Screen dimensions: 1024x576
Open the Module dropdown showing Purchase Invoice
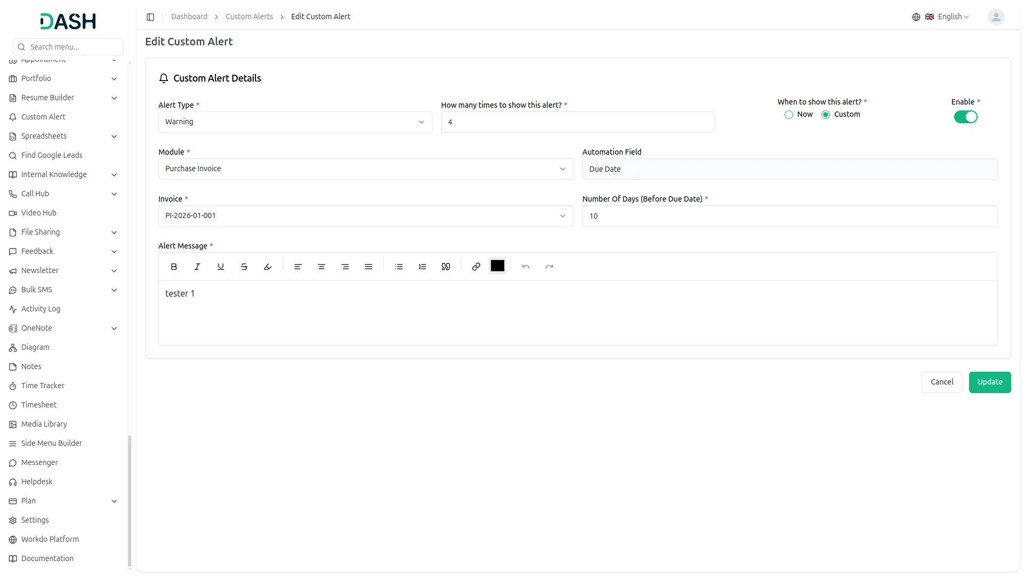(x=365, y=169)
